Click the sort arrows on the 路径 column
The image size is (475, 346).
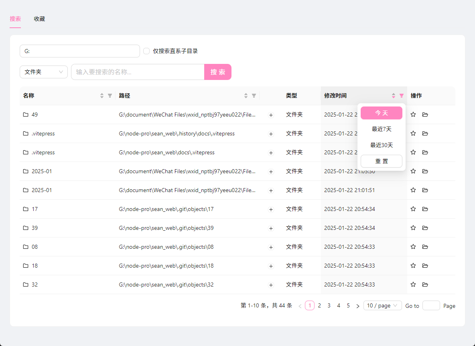click(x=246, y=96)
